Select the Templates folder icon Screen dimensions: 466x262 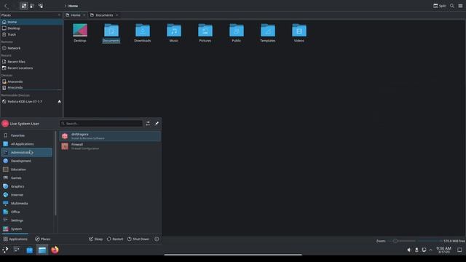[268, 33]
